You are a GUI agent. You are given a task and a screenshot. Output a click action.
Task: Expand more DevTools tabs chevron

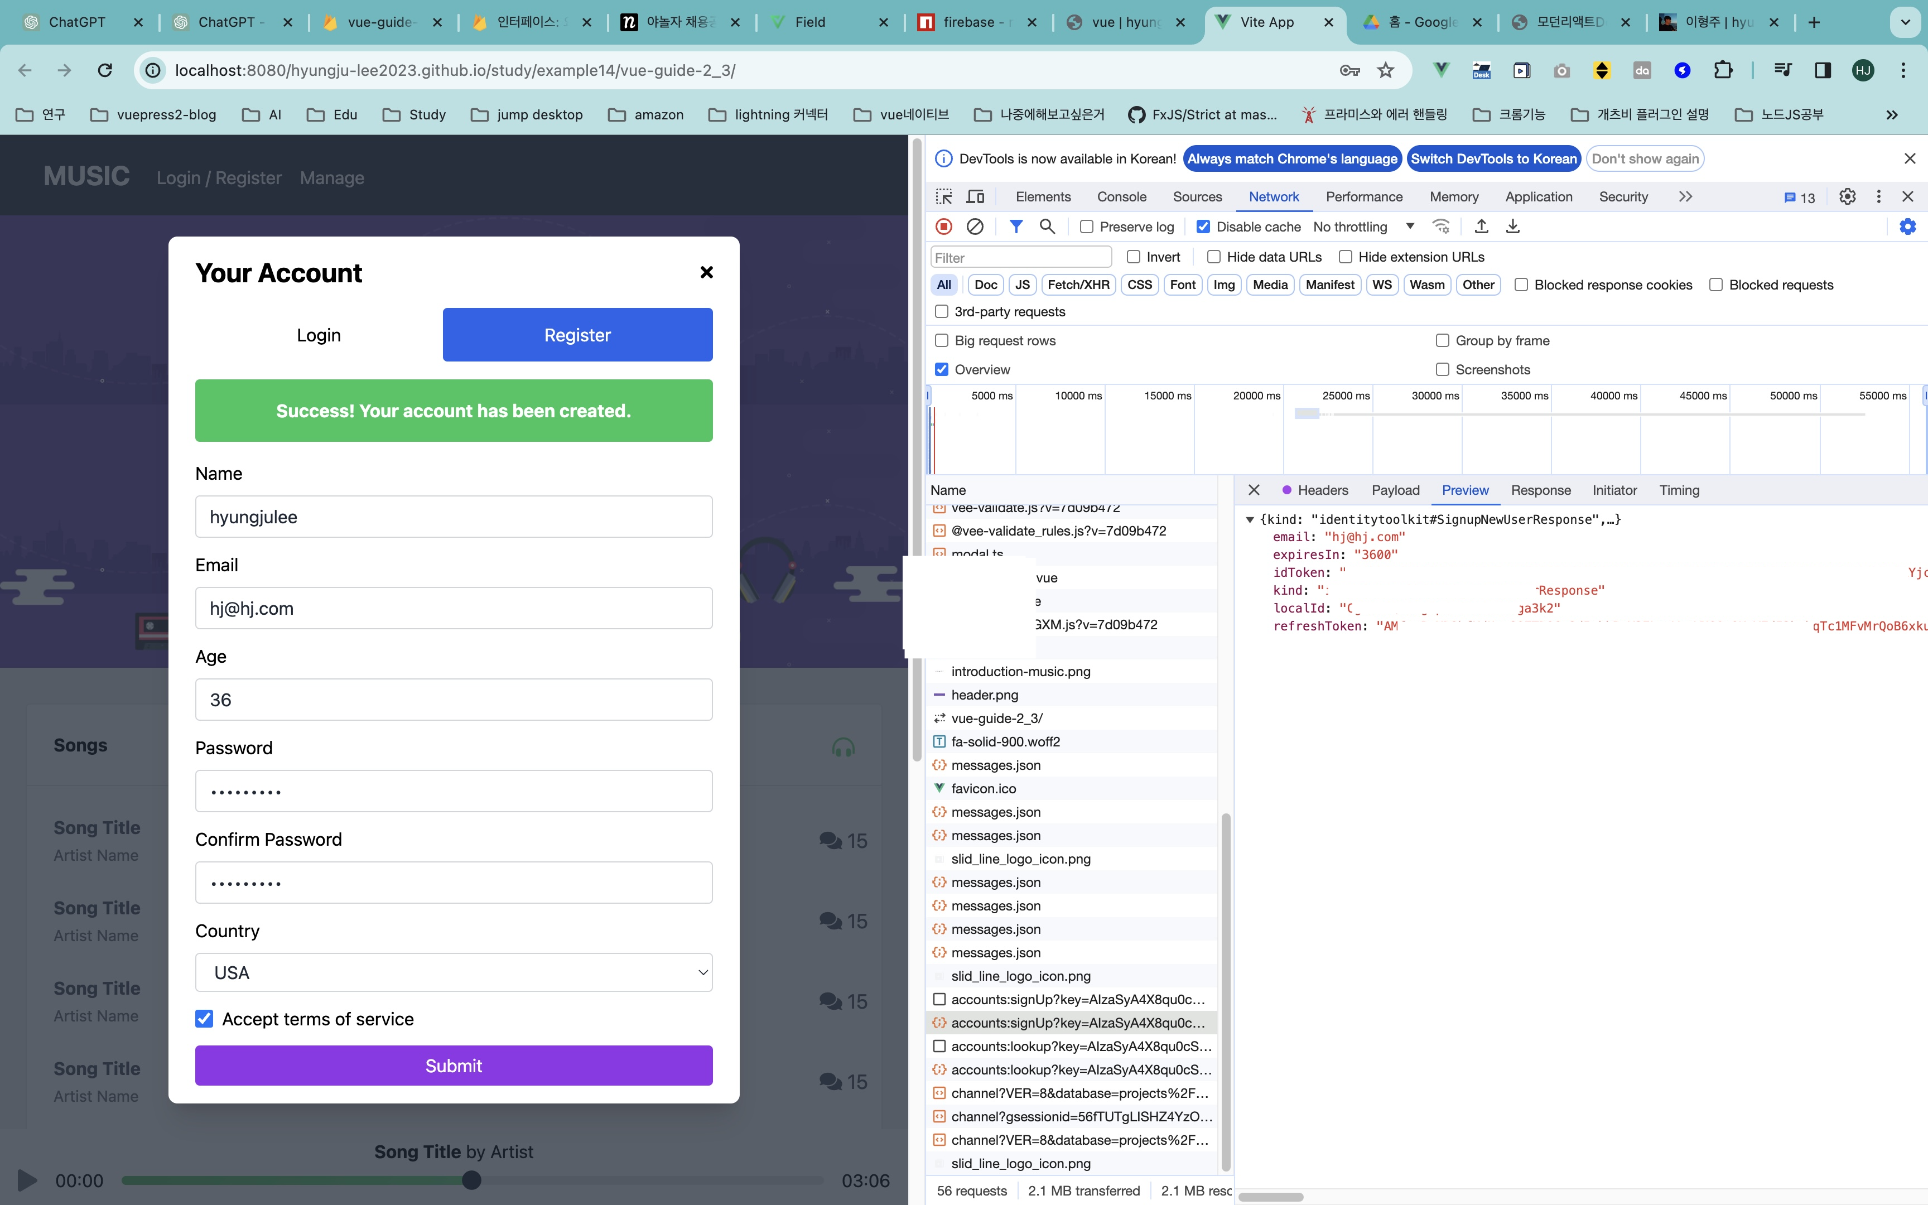[x=1685, y=196]
